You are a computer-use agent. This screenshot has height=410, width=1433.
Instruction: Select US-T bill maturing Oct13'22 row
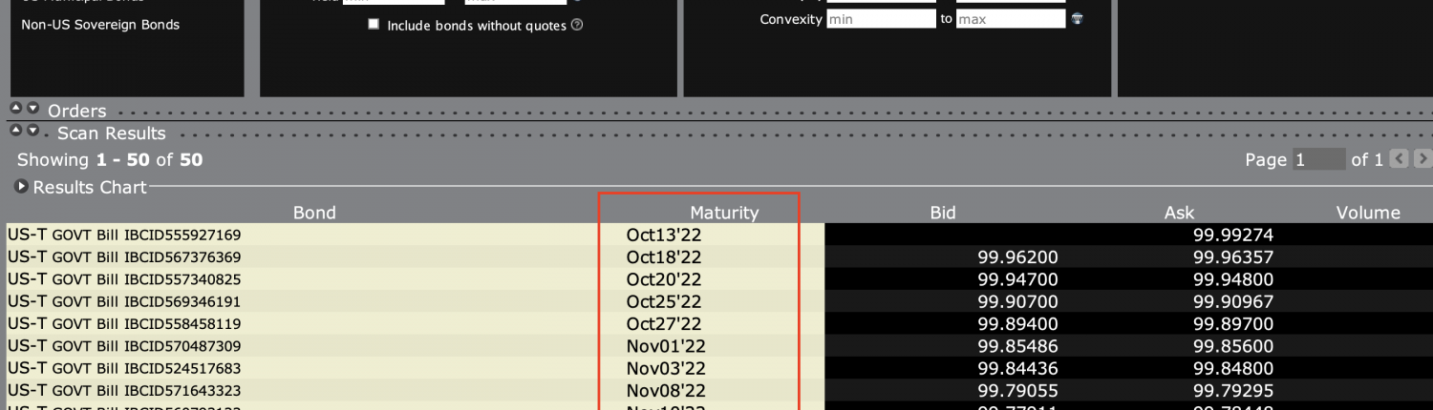124,235
